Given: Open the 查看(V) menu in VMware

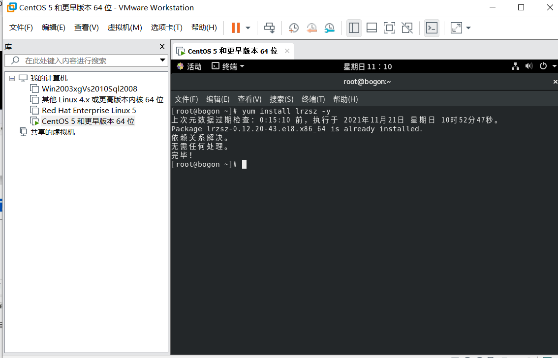Looking at the screenshot, I should [x=87, y=28].
